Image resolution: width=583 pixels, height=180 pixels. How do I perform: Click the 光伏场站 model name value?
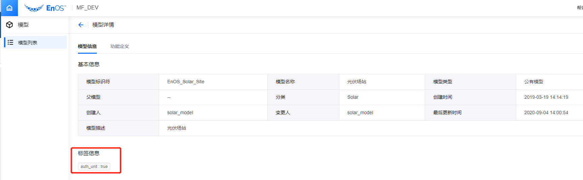click(x=357, y=82)
